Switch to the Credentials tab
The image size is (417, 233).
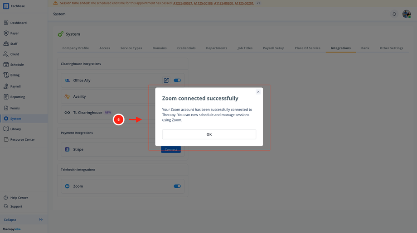186,48
